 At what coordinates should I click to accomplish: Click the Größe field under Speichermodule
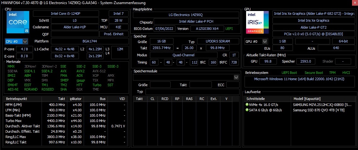[x=160, y=85]
